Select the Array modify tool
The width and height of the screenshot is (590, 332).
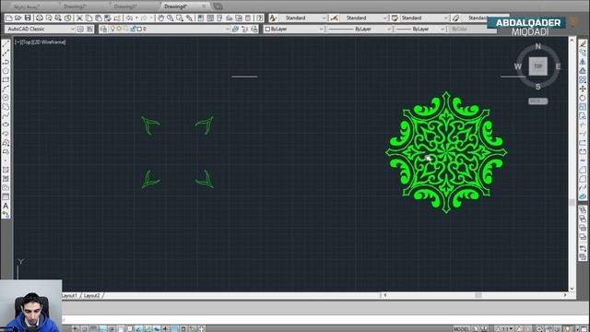pos(583,80)
